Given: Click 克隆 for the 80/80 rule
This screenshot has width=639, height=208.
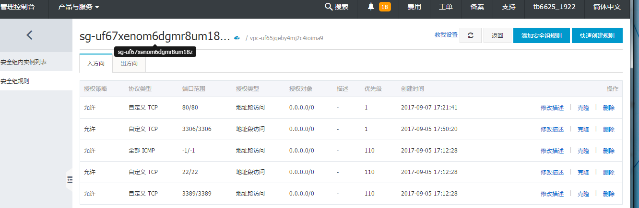Looking at the screenshot, I should (x=583, y=108).
